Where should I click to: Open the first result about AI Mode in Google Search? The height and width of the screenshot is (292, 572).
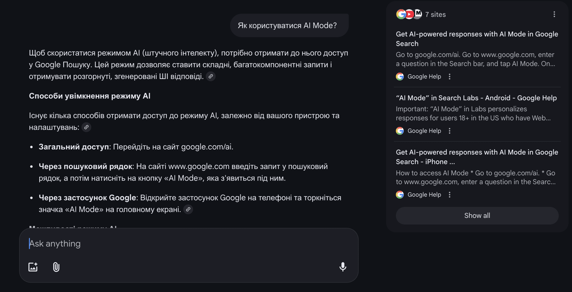tap(477, 39)
